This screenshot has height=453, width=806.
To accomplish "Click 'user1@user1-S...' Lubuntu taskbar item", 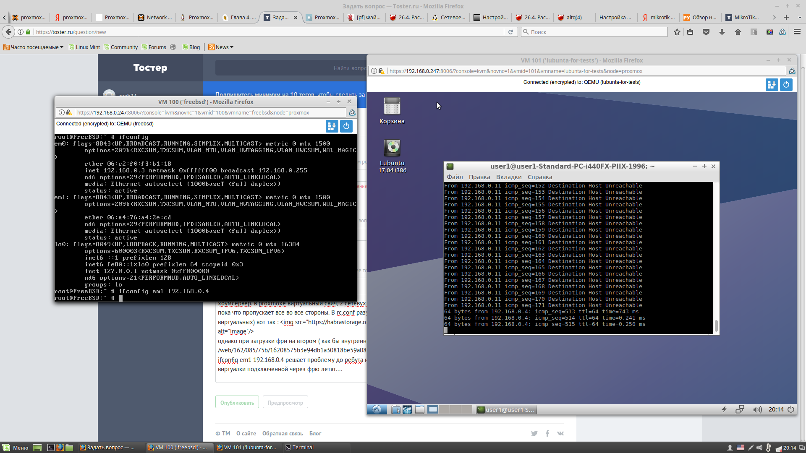I will pyautogui.click(x=506, y=409).
